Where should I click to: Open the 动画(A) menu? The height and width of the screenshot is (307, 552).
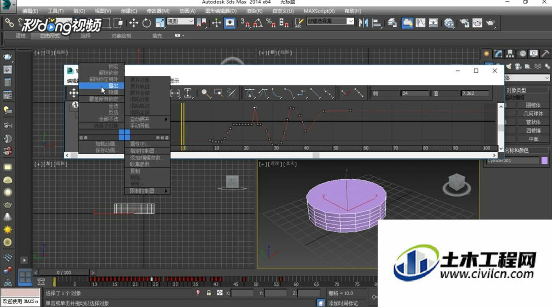[187, 11]
